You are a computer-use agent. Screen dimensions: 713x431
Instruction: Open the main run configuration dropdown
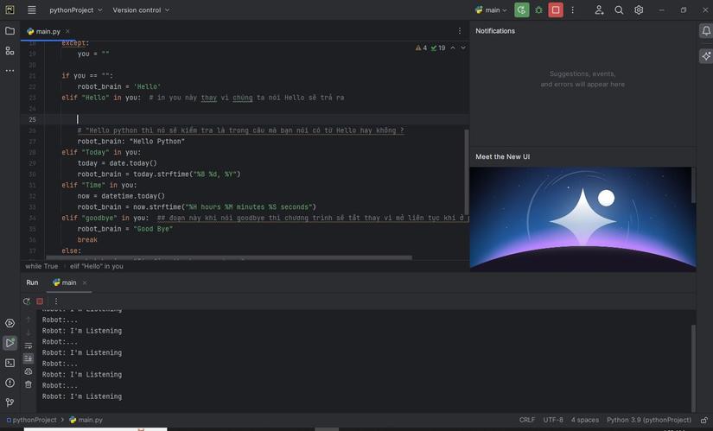click(492, 10)
